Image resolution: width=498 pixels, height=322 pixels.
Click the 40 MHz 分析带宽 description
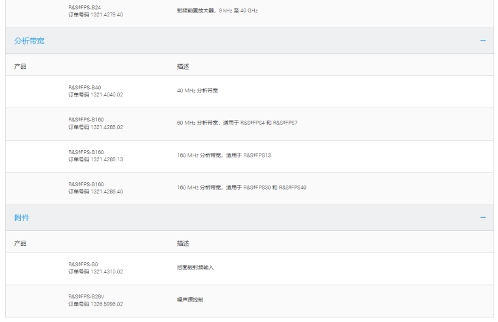pos(197,91)
